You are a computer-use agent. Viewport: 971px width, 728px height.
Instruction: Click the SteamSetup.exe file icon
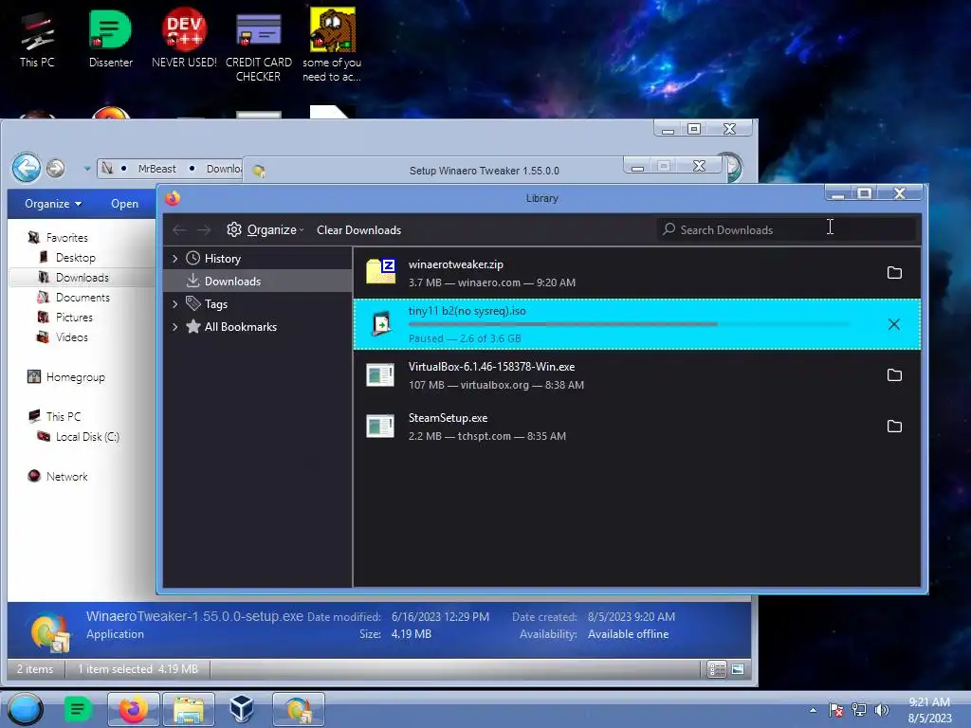[380, 427]
